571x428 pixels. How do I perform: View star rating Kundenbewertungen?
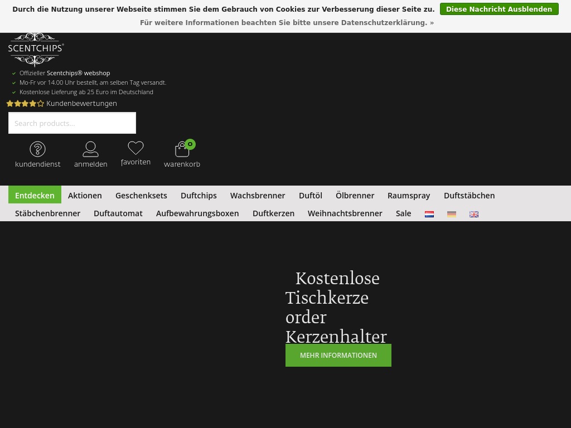[61, 104]
